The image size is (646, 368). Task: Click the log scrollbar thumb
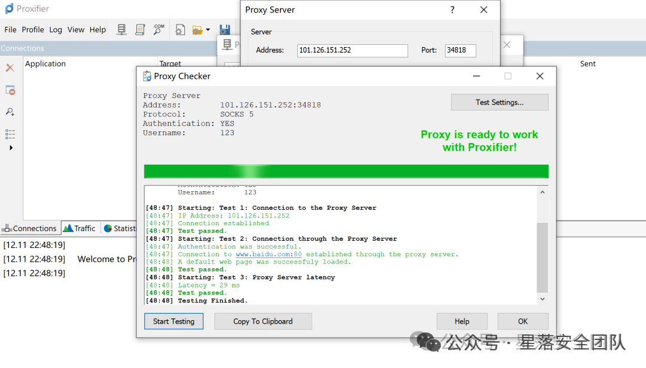pyautogui.click(x=543, y=257)
